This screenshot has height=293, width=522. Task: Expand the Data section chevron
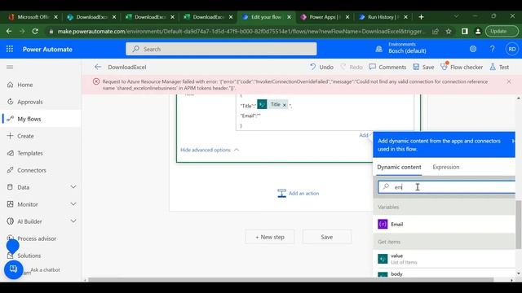[x=73, y=187]
